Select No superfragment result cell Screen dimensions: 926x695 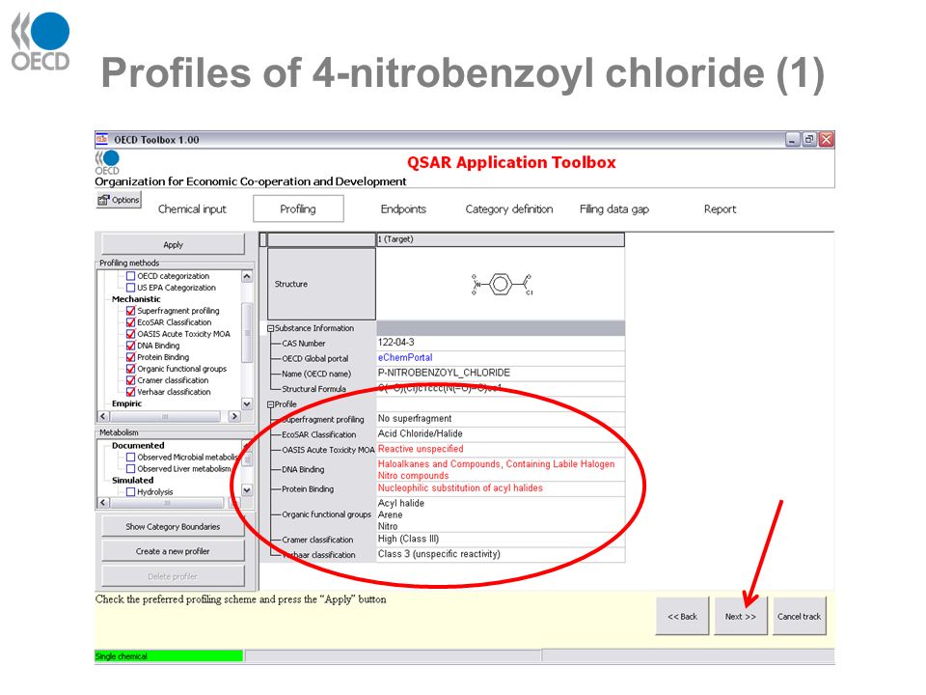pyautogui.click(x=501, y=418)
